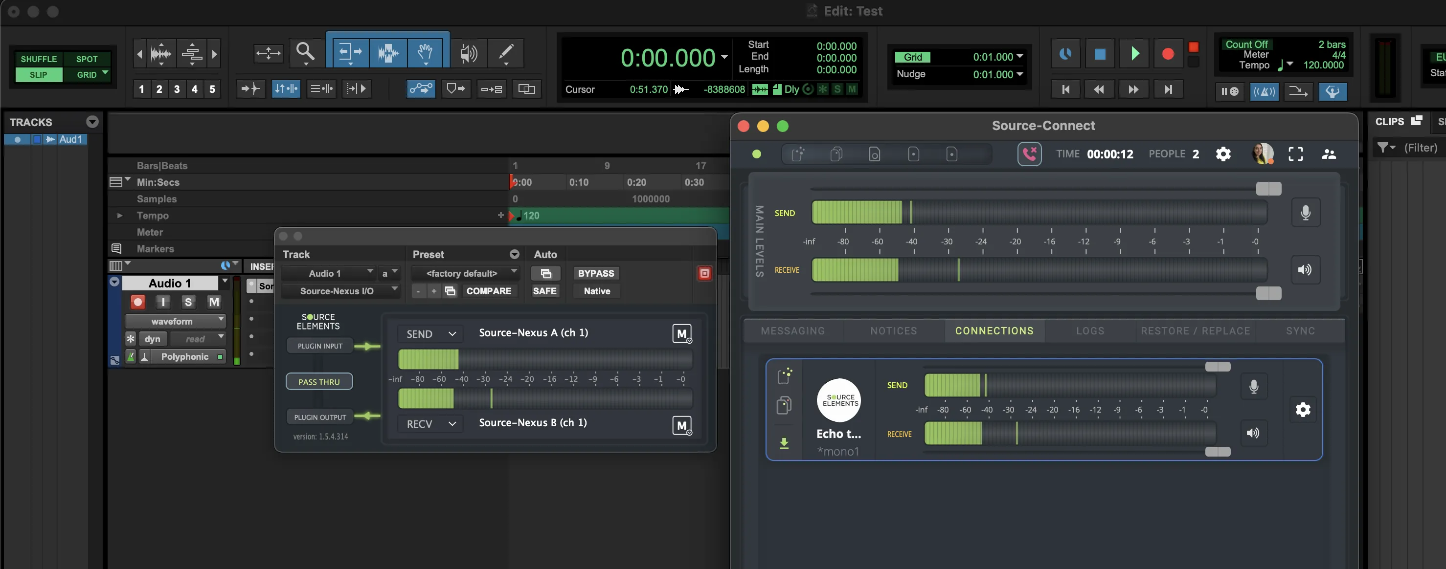Open the Grid value dropdown

[1020, 56]
